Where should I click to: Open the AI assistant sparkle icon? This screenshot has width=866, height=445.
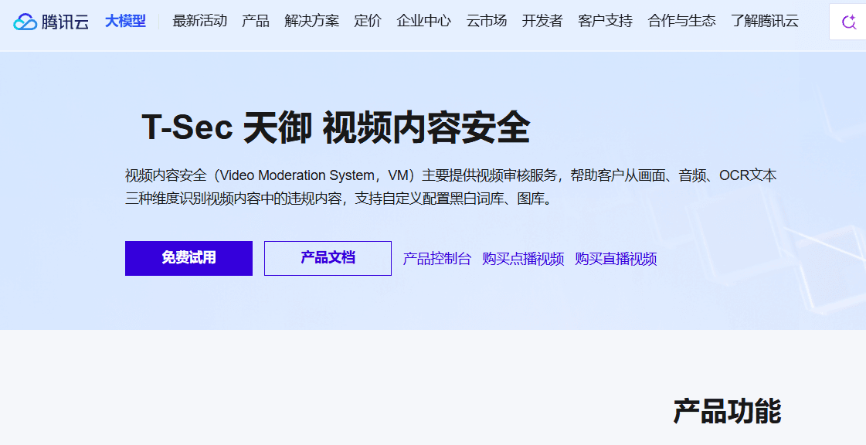point(849,22)
